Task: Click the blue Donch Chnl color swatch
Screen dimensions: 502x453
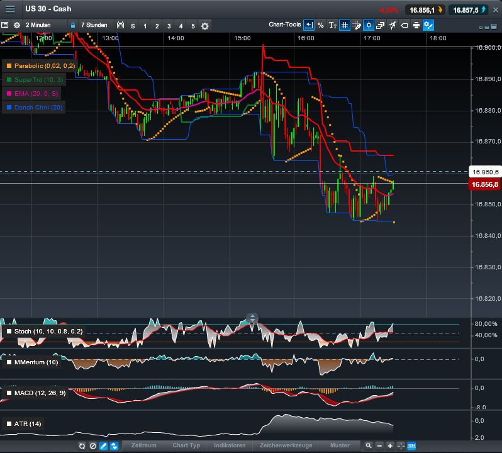Action: coord(9,107)
